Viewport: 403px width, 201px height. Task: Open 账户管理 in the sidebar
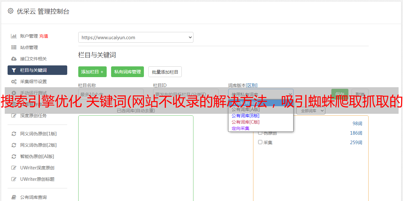[x=29, y=36]
